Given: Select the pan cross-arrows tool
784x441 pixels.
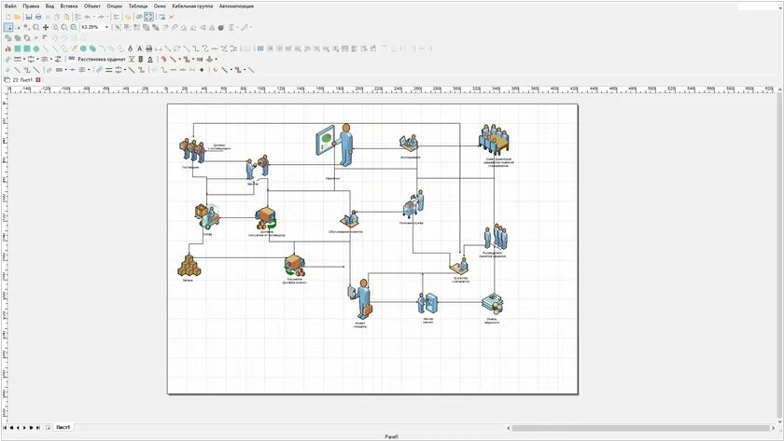Looking at the screenshot, I should [x=46, y=27].
